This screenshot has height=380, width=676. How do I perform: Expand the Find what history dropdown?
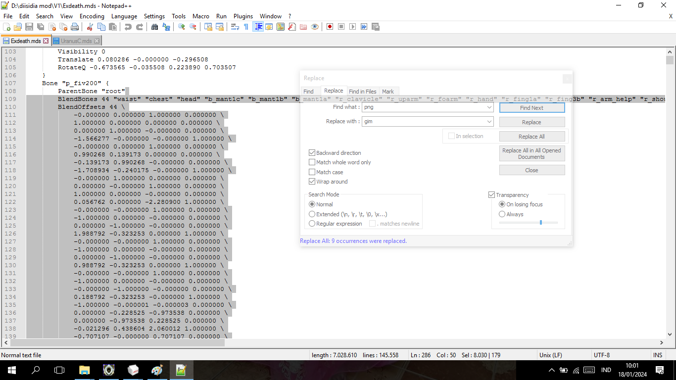489,107
